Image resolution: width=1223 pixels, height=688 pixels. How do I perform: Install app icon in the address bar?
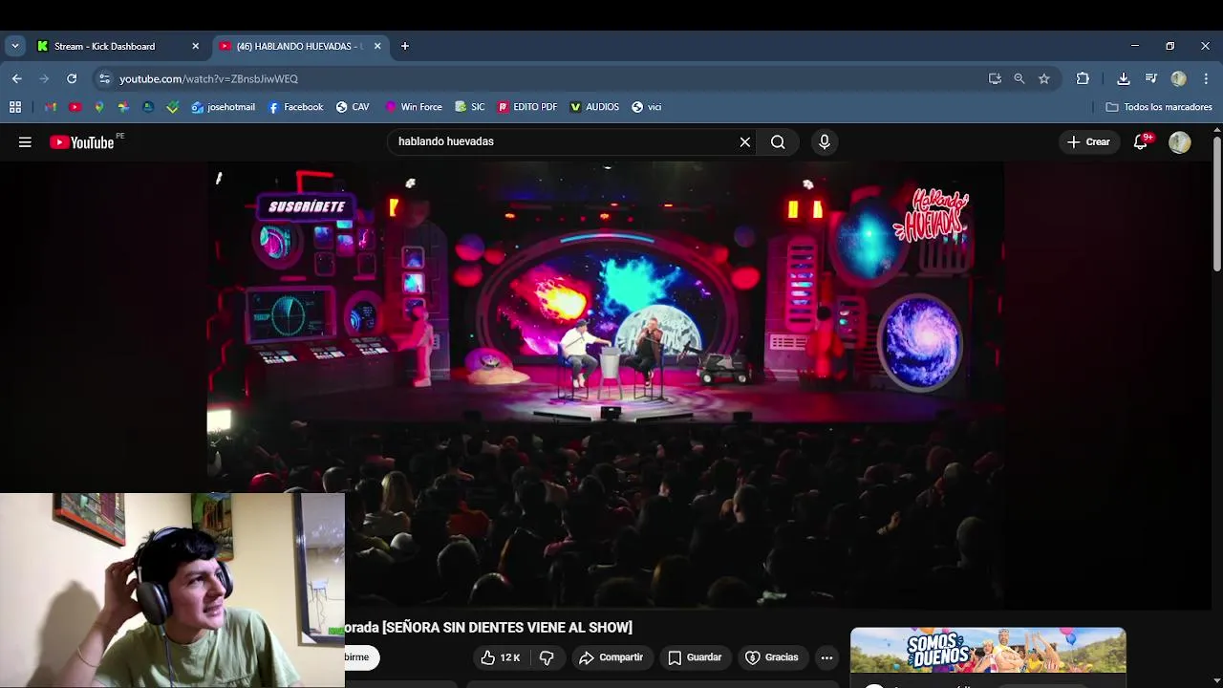point(995,78)
